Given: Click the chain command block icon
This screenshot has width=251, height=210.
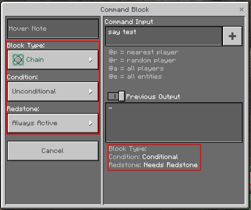Looking at the screenshot, I should click(x=18, y=60).
